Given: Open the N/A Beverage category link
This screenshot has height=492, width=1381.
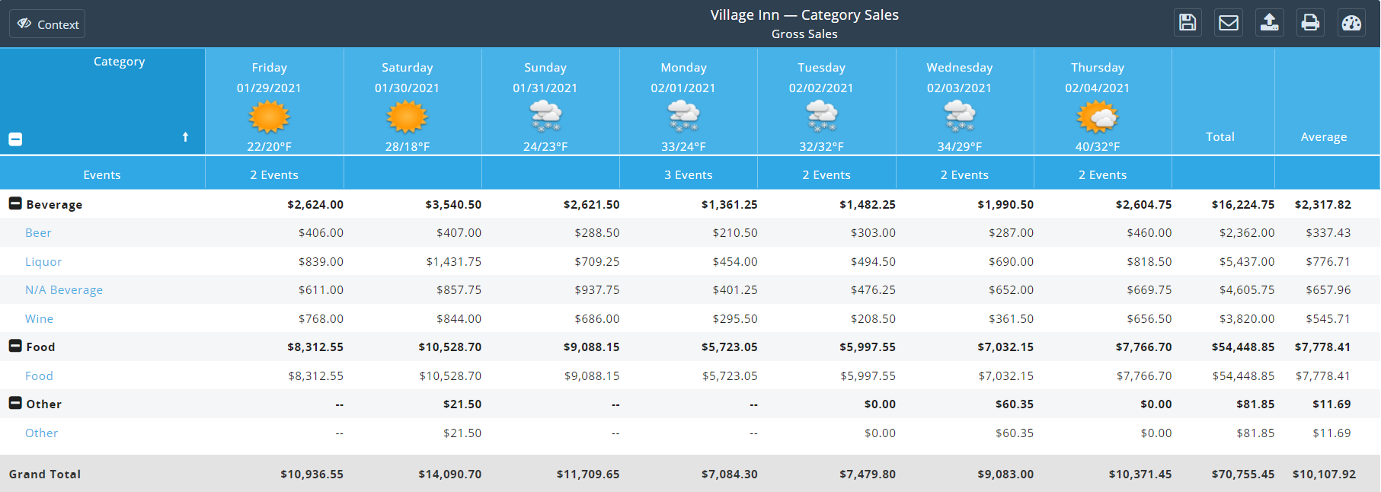Looking at the screenshot, I should click(x=64, y=290).
